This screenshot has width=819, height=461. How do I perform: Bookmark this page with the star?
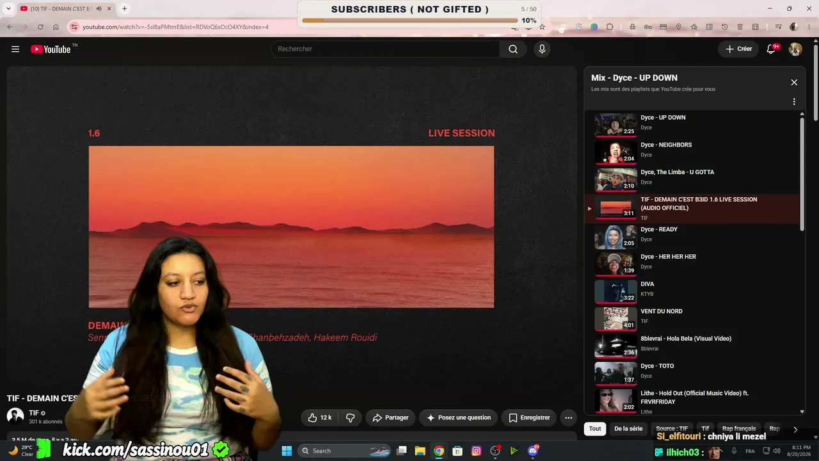(x=542, y=27)
